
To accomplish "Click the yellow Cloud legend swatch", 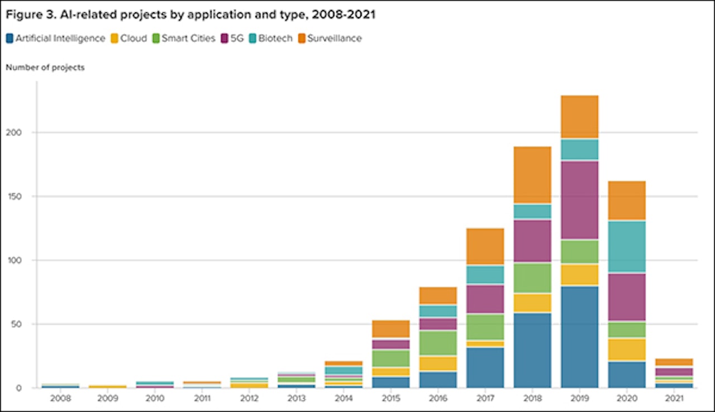I will pos(114,39).
